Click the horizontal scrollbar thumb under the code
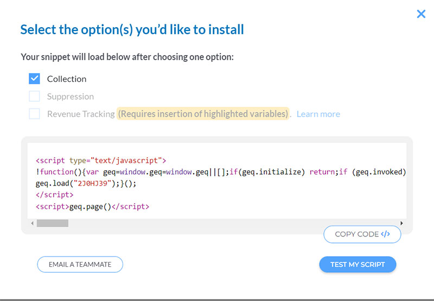Viewport: 434px width, 301px height. tap(53, 223)
